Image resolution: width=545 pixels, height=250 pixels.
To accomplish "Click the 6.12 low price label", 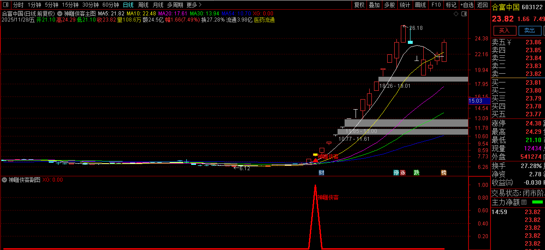I will pyautogui.click(x=244, y=168).
